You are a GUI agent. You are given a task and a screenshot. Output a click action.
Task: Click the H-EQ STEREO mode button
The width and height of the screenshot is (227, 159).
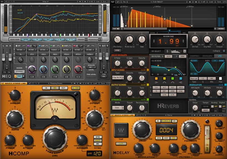(19, 71)
